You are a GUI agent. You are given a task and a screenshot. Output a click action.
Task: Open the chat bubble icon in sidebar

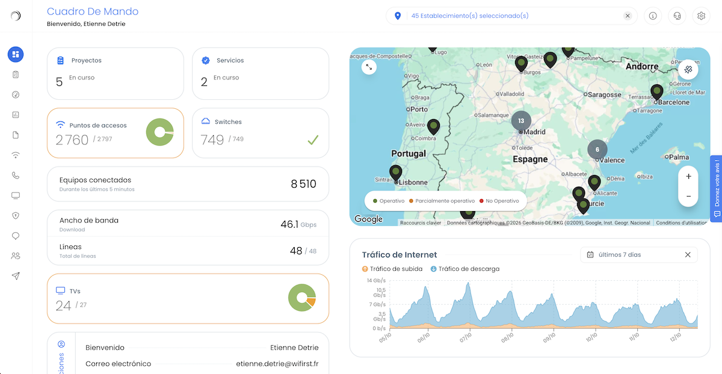point(16,236)
